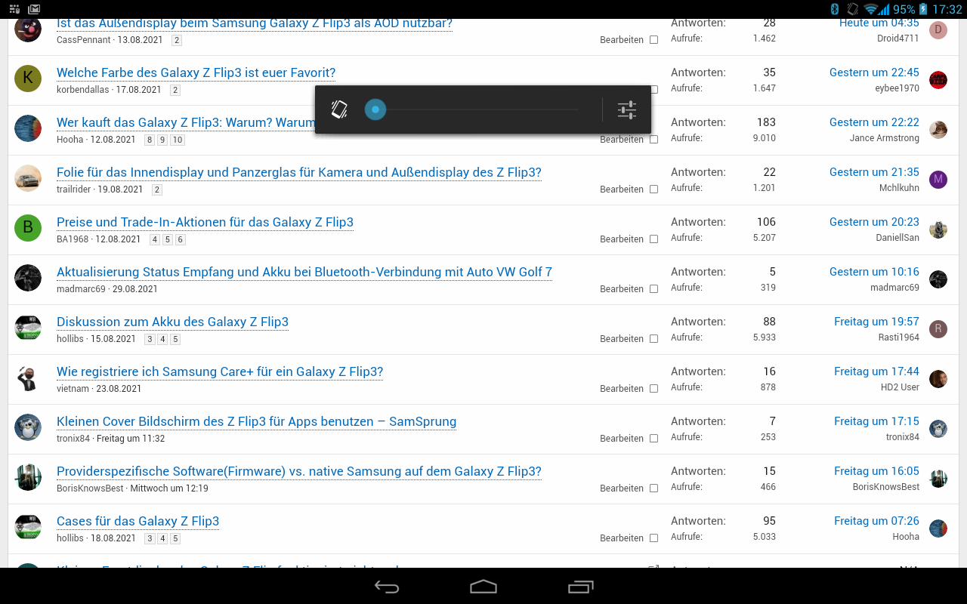Screen dimensions: 967x604
Task: Go to page 2 of Folie thread
Action: point(157,190)
